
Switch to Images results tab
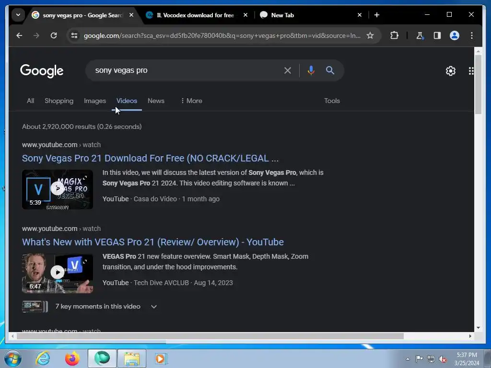coord(95,101)
